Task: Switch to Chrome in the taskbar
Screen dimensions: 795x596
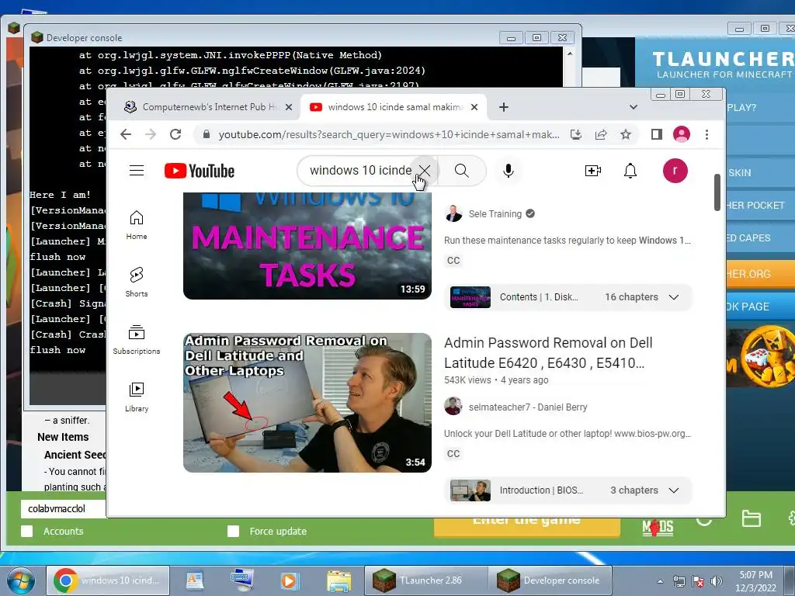Action: (108, 580)
